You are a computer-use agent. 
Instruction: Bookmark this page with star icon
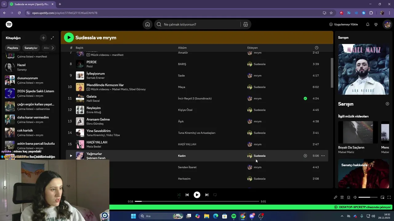tap(331, 13)
